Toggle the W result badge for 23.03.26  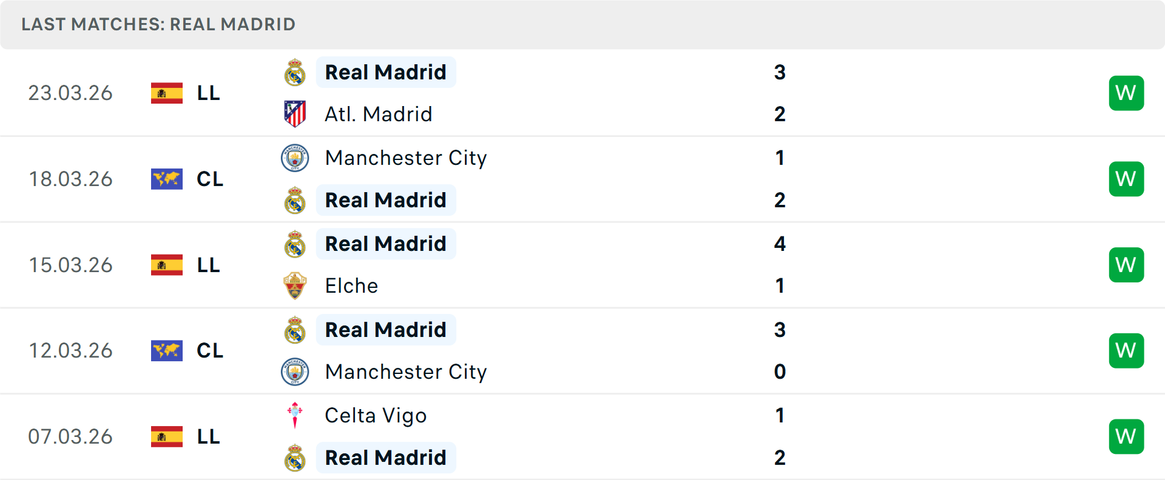coord(1126,93)
